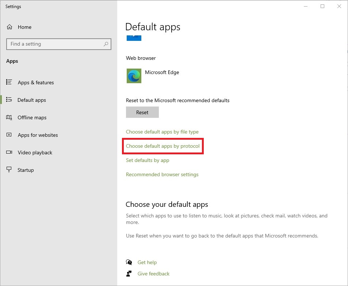348x286 pixels.
Task: Click the Web browser label
Action: (141, 58)
